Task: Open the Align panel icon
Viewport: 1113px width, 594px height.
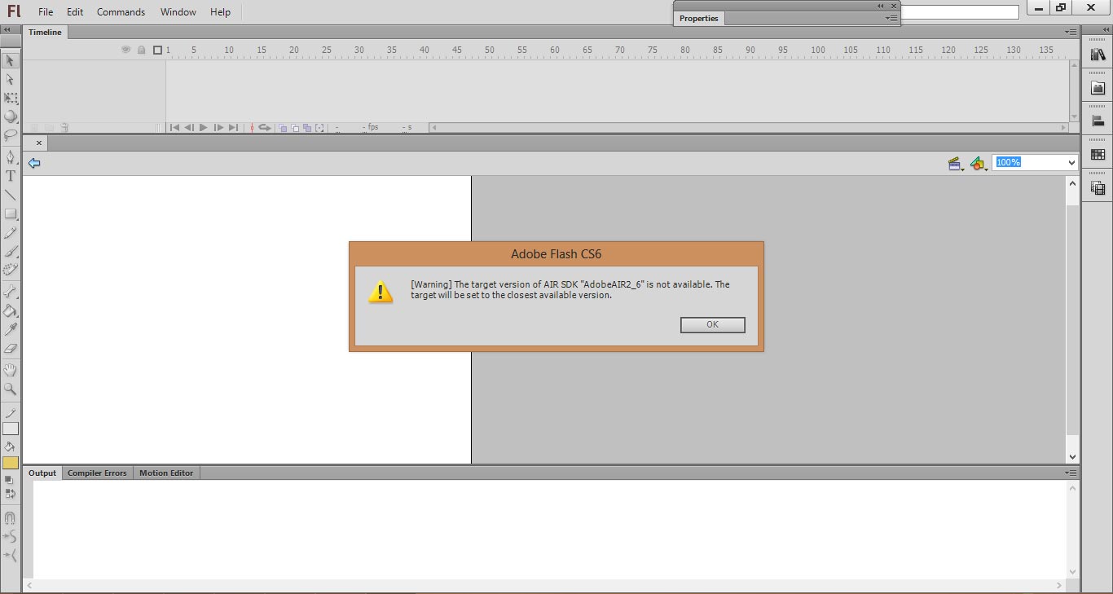Action: [1098, 121]
